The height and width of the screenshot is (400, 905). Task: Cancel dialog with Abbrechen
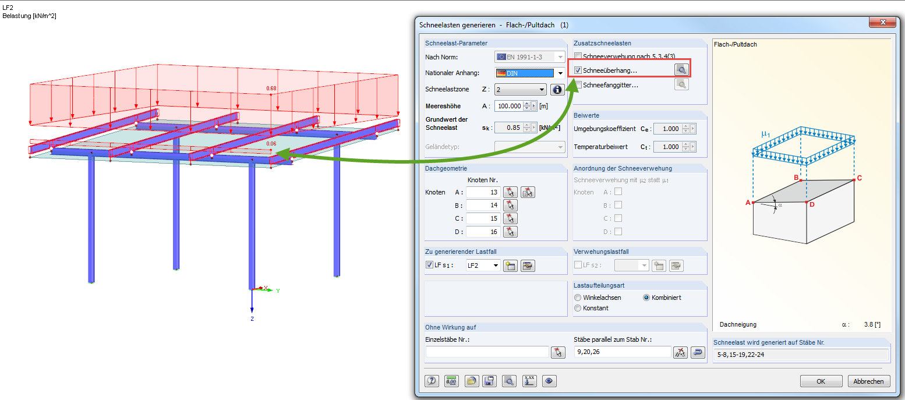[x=869, y=381]
